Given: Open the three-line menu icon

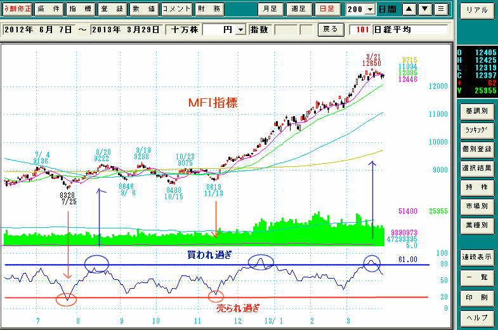Looking at the screenshot, I should click(x=441, y=9).
